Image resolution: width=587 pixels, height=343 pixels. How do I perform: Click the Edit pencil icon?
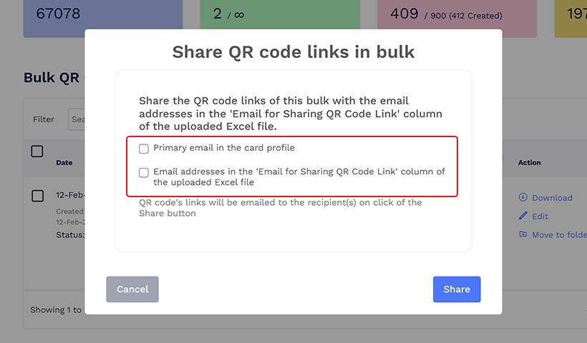523,216
